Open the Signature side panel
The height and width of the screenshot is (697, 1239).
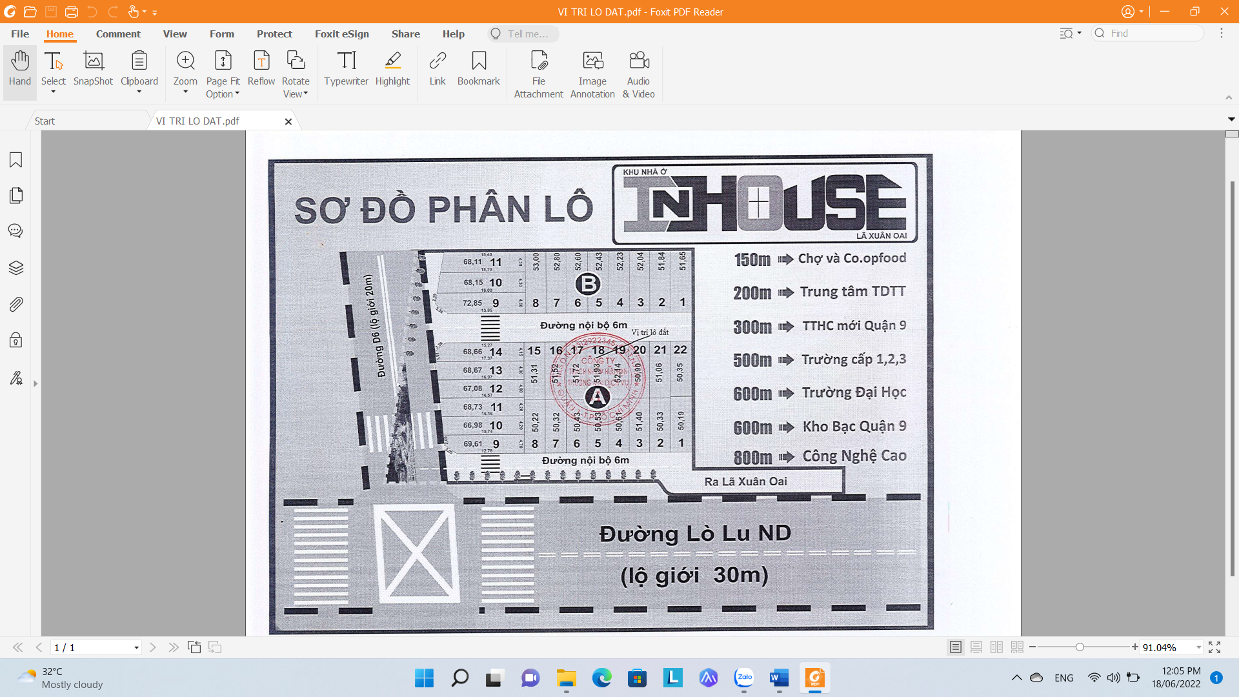(16, 378)
